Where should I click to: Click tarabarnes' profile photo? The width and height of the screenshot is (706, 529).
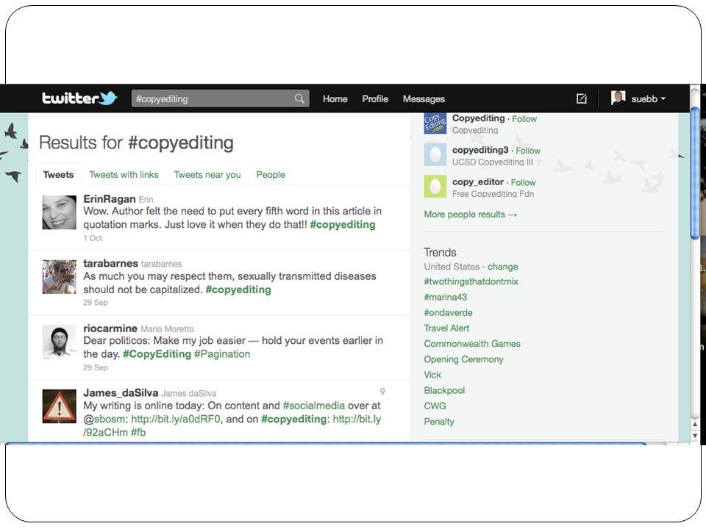tap(59, 277)
